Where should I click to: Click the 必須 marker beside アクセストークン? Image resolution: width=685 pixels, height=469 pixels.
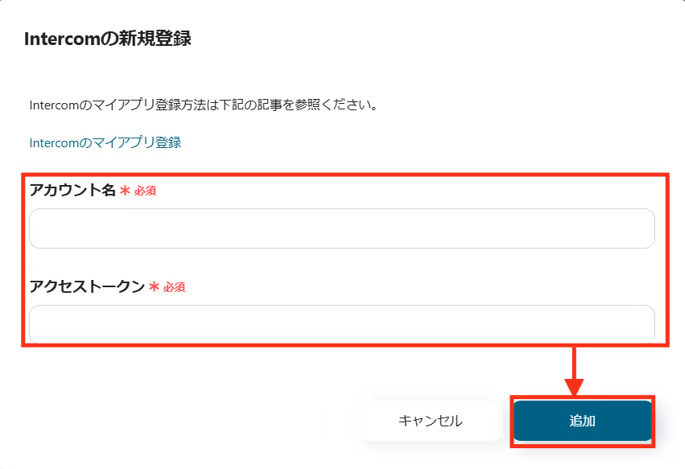[x=174, y=287]
